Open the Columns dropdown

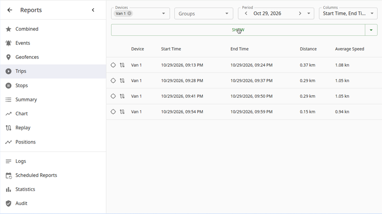click(x=348, y=13)
